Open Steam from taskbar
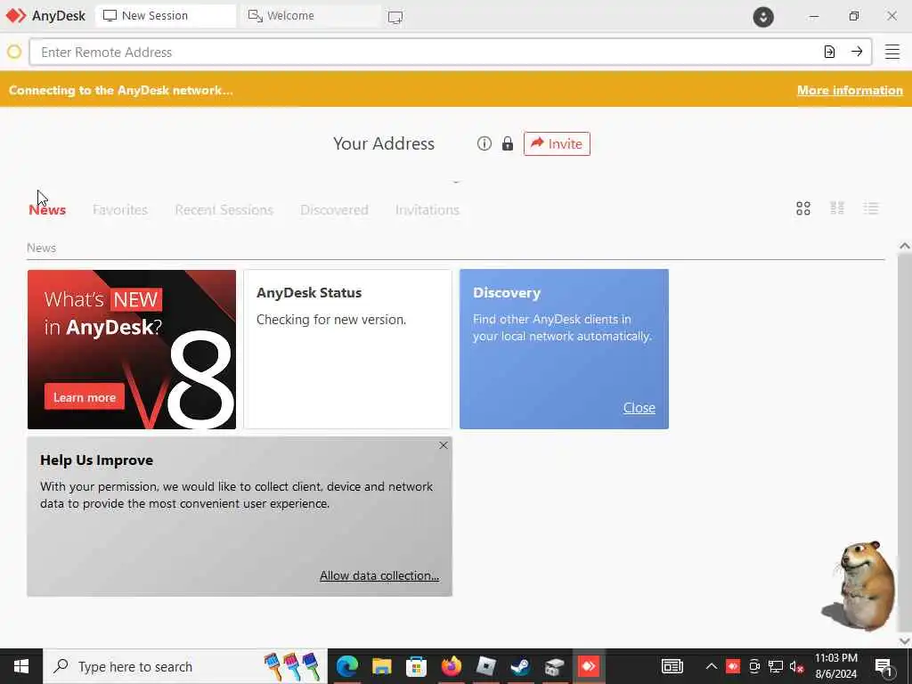Image resolution: width=912 pixels, height=684 pixels. [520, 666]
